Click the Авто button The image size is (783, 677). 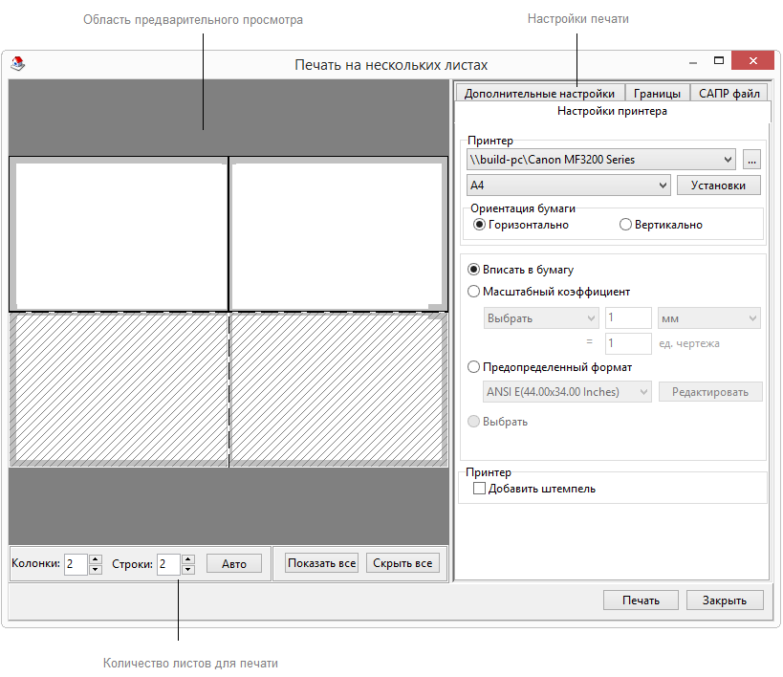pos(234,563)
